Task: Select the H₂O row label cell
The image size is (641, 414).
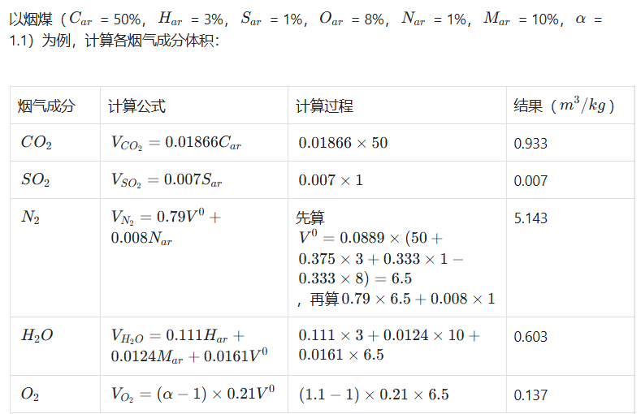Action: pos(37,336)
